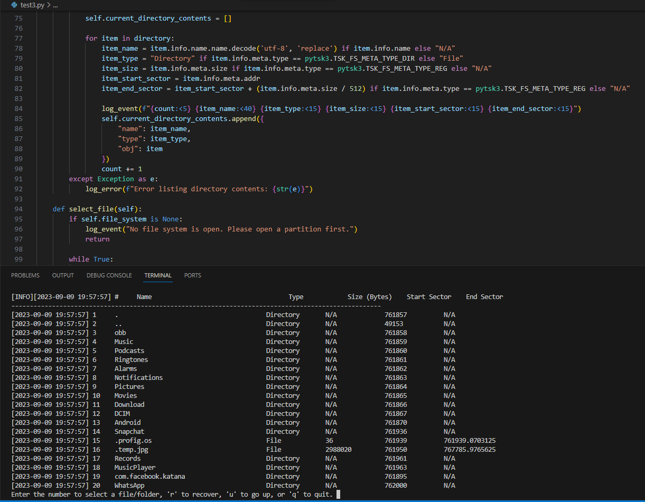
Task: Click 'return' on line 97
Action: coord(97,239)
